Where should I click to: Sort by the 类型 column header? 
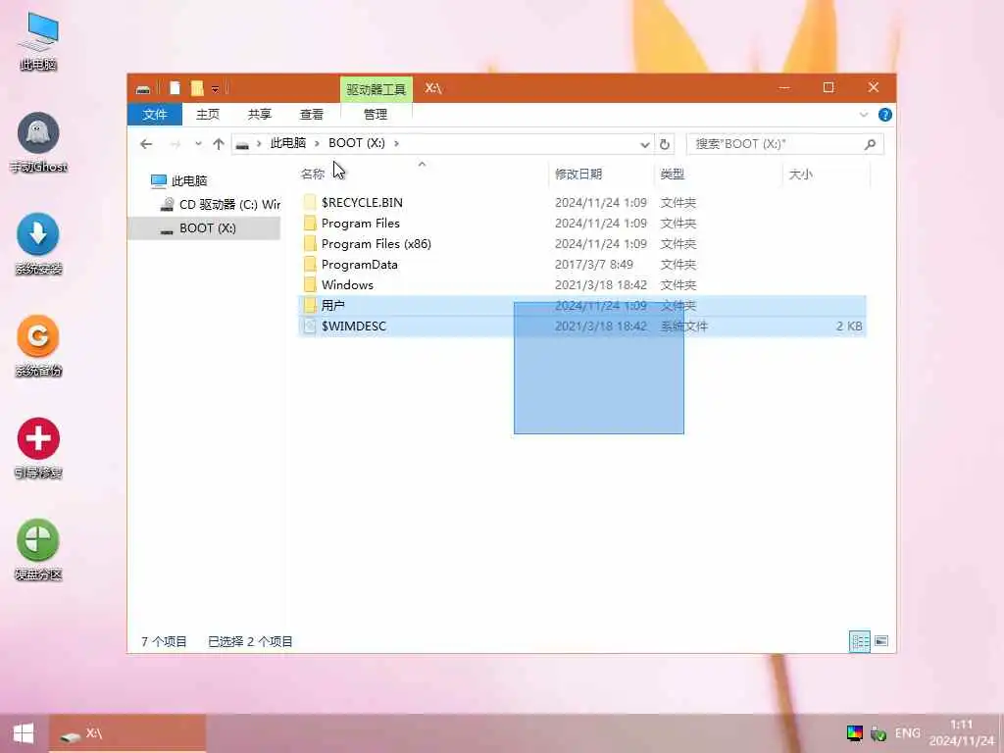(x=673, y=175)
